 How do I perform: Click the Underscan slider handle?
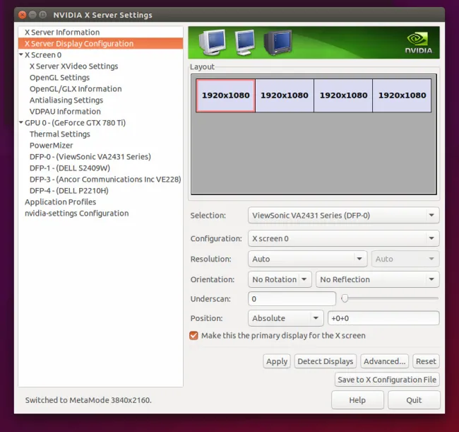pyautogui.click(x=345, y=298)
